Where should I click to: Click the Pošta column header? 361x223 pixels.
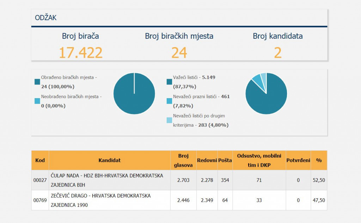(225, 160)
